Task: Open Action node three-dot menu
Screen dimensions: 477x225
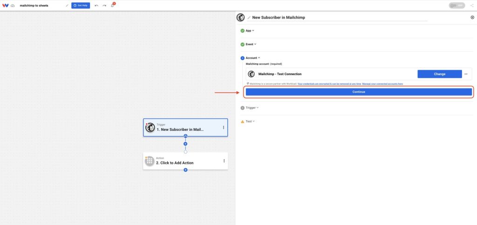Action: pyautogui.click(x=224, y=161)
